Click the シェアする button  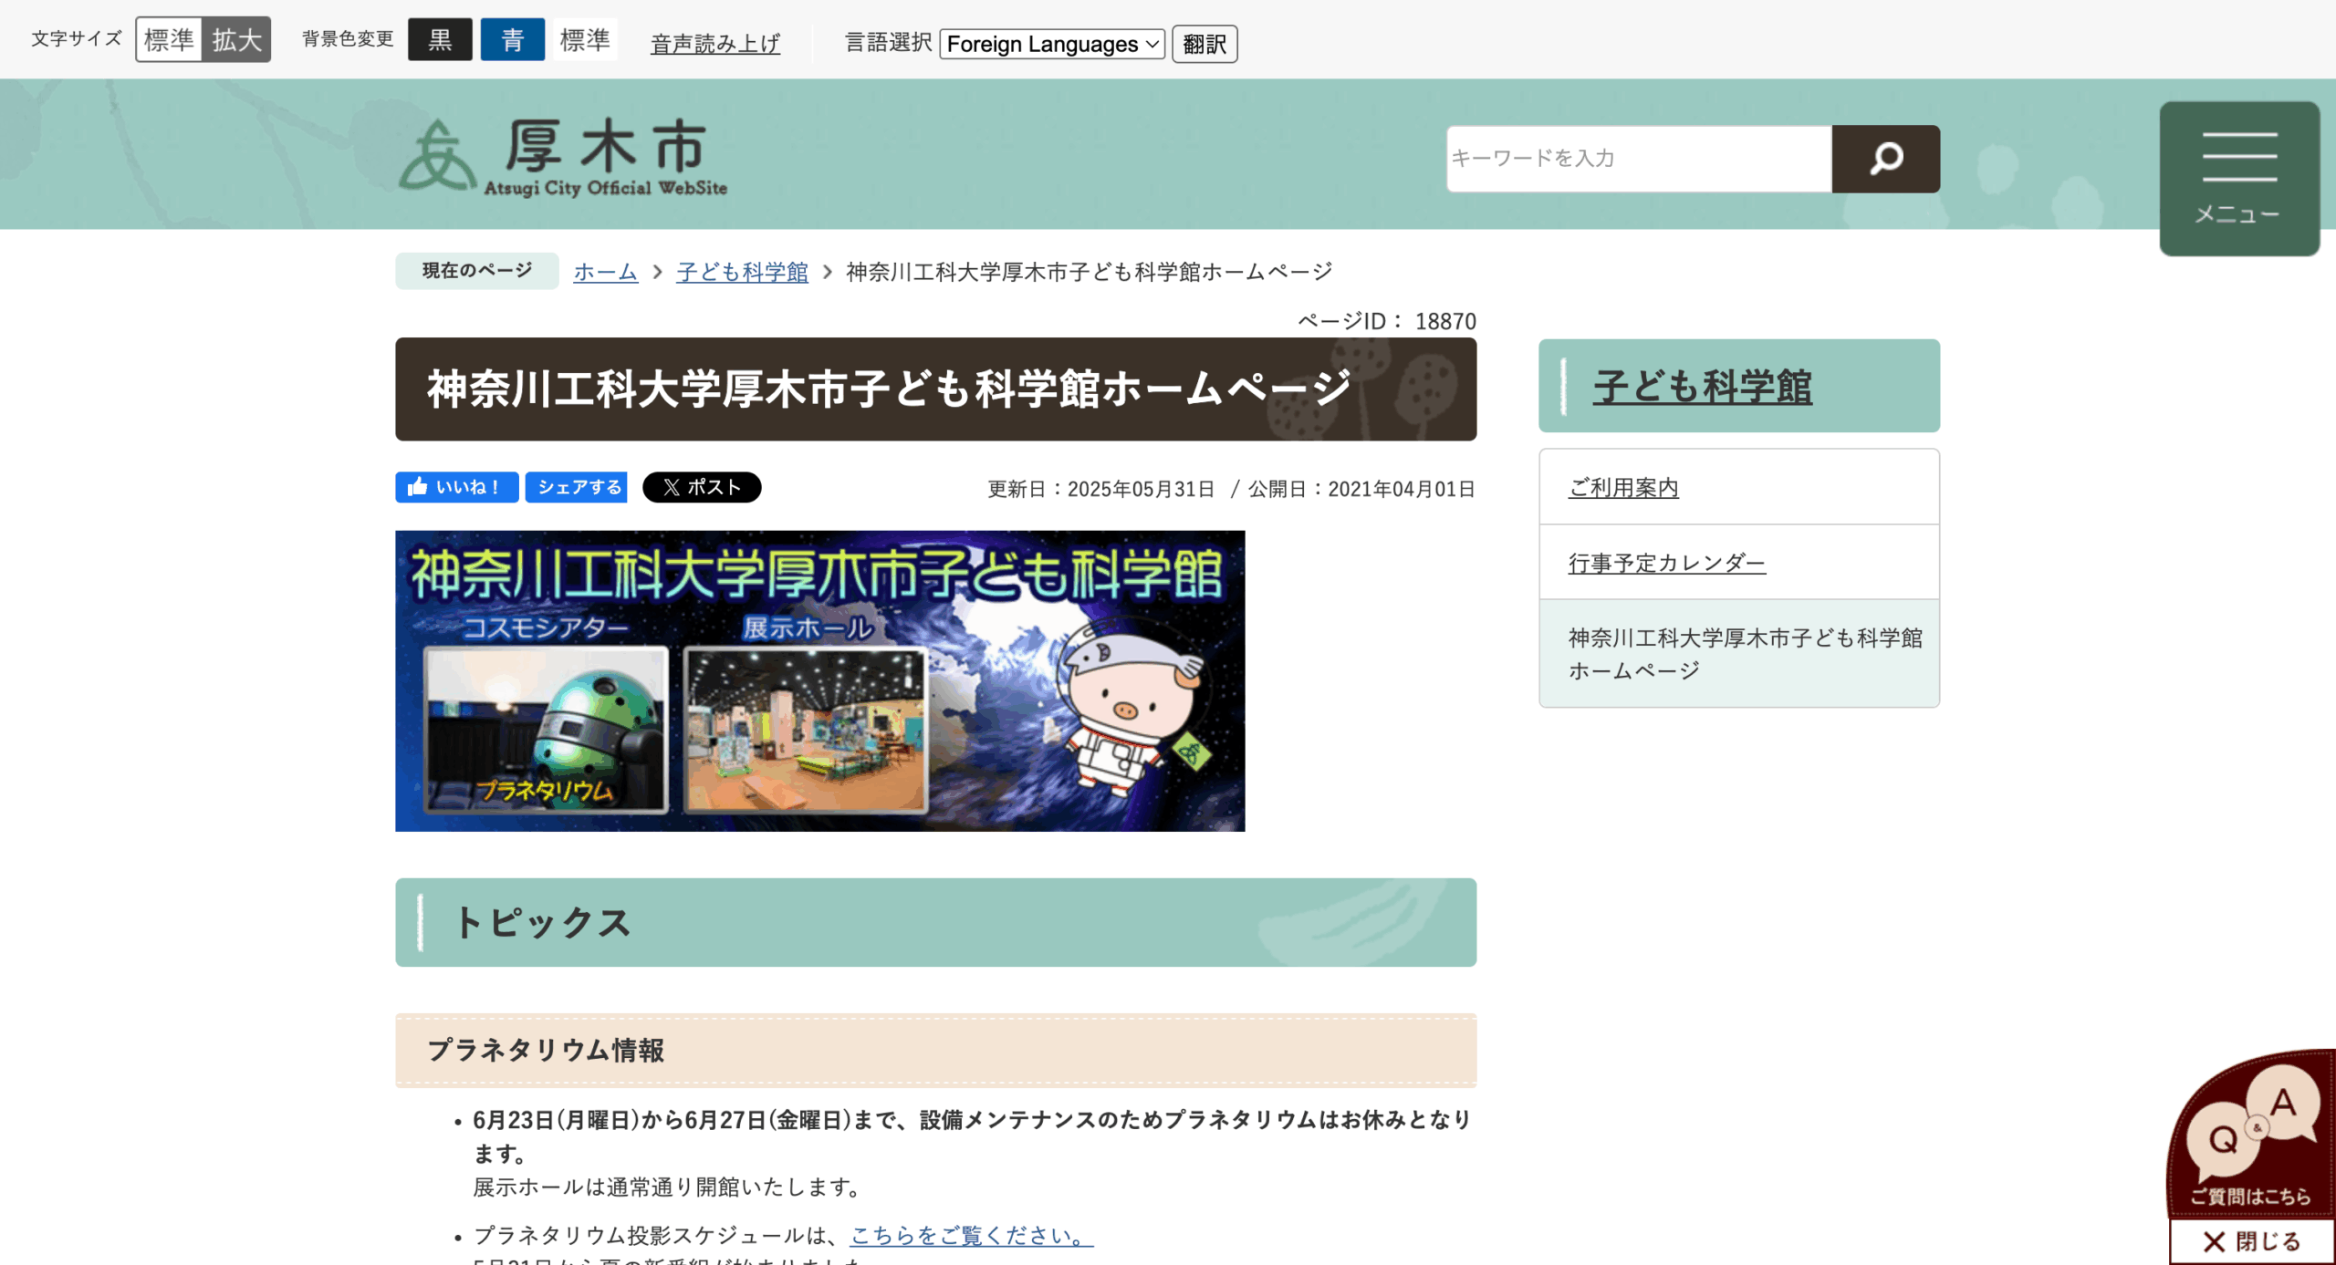pos(577,487)
